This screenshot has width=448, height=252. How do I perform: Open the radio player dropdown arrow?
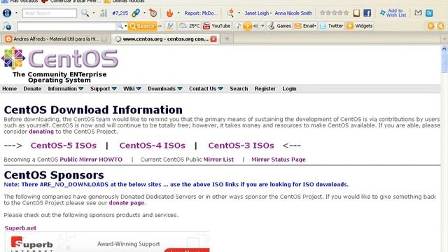pyautogui.click(x=262, y=27)
